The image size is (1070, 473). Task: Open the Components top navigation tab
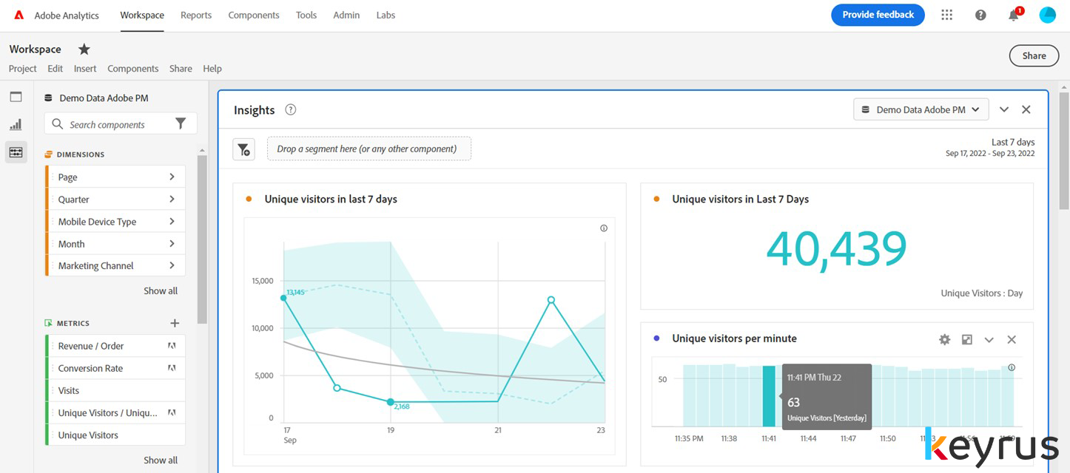(254, 15)
